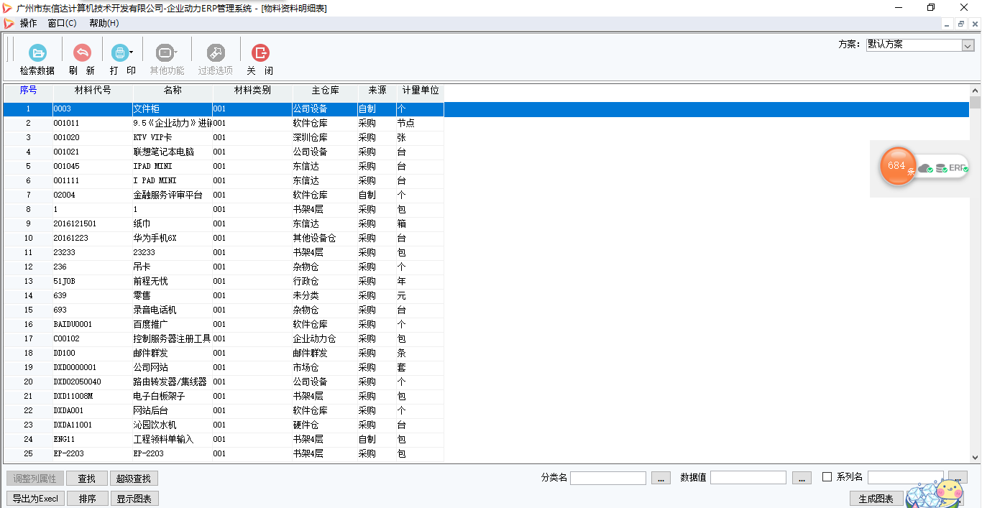Click the orange 684 floating ball widget
The image size is (982, 508).
pos(897,166)
